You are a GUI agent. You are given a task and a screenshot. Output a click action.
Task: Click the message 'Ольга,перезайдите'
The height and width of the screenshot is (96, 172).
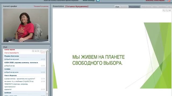pos(12,53)
